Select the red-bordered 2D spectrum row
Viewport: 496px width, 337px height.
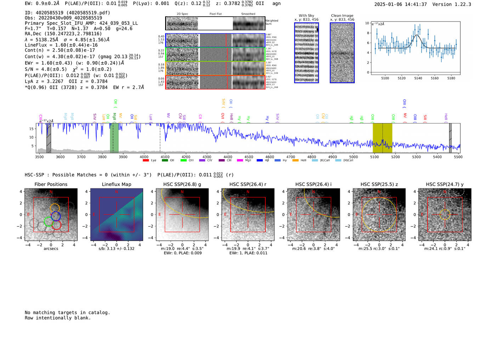(215, 82)
